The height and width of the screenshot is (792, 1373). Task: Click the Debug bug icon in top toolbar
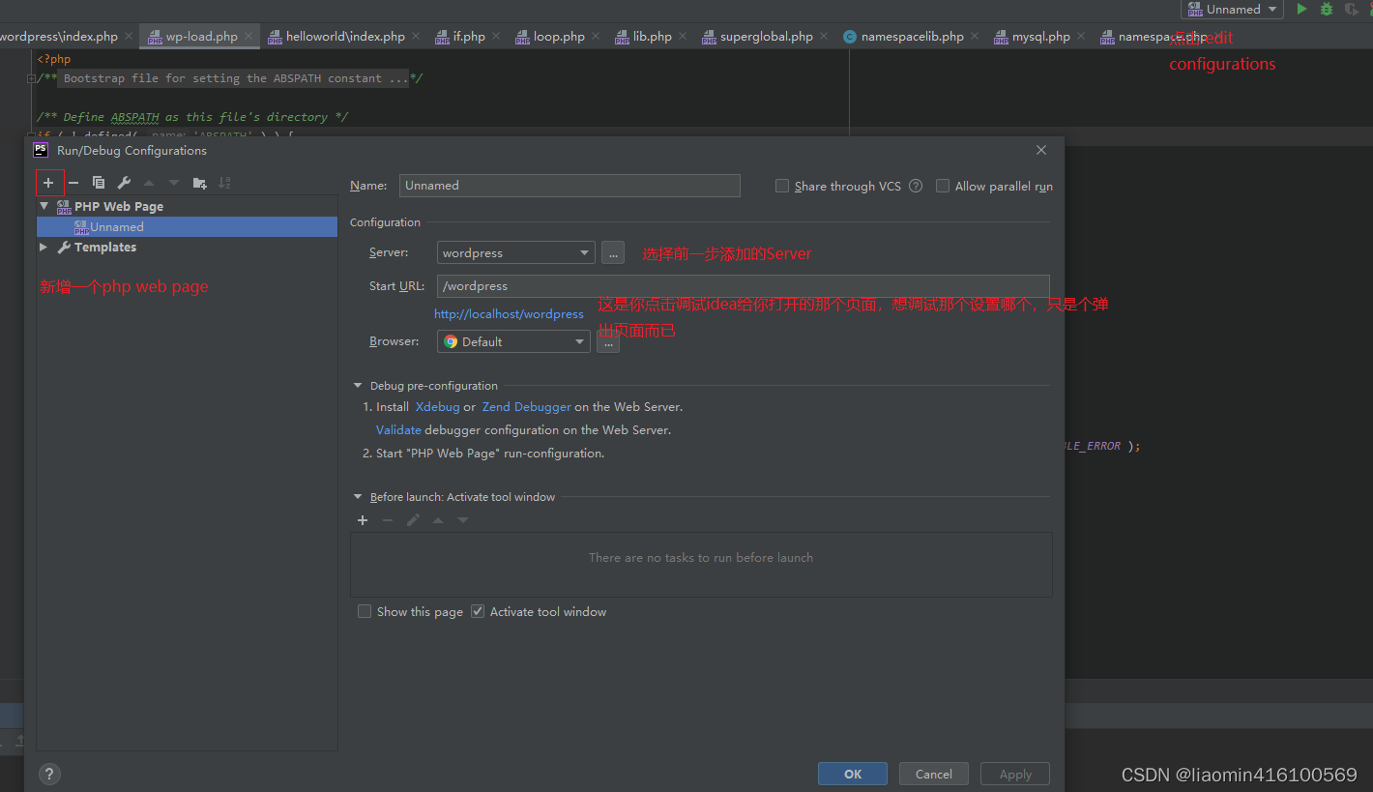pyautogui.click(x=1327, y=9)
